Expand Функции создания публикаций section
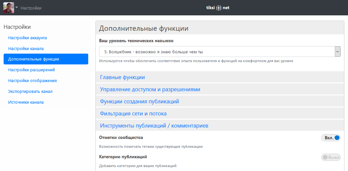 (139, 102)
